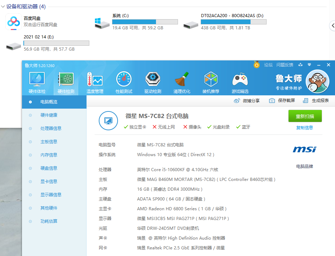Open 百度网盘 icon in Explorer
335x256 pixels.
14,22
